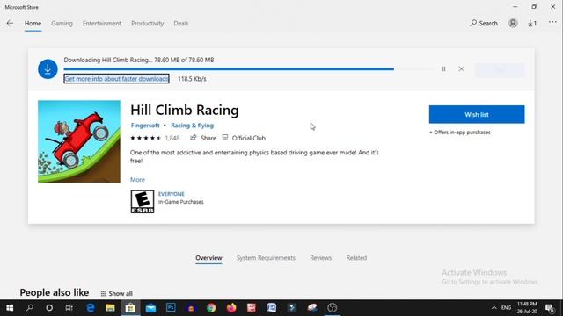Screen dimensions: 563x316
Task: Open the user account icon
Action: coord(513,24)
